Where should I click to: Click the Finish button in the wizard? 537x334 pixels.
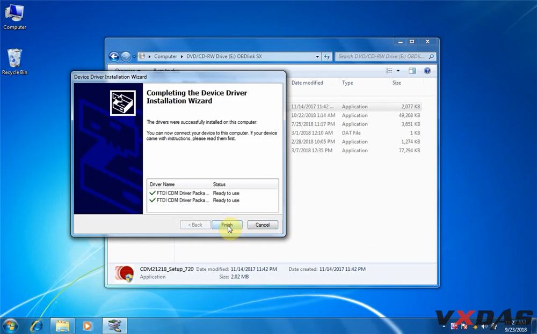point(227,225)
